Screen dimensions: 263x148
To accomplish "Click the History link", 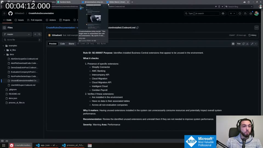I will (x=252, y=35).
